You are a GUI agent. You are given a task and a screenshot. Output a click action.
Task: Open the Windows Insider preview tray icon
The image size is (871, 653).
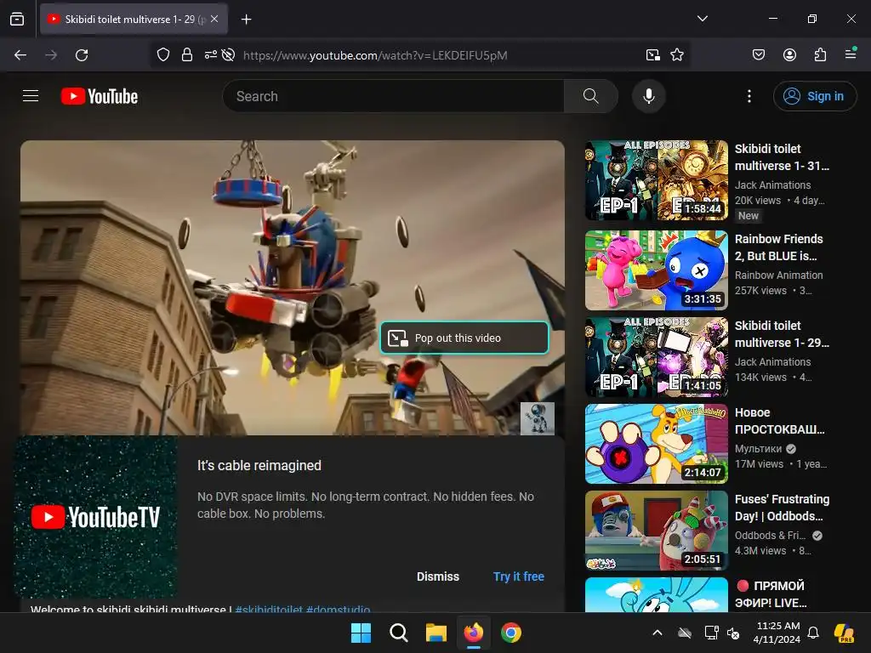[845, 633]
